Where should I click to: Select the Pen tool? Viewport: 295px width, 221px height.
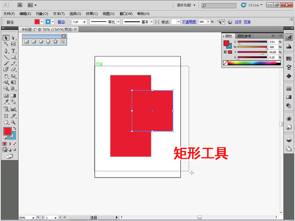coord(6,51)
